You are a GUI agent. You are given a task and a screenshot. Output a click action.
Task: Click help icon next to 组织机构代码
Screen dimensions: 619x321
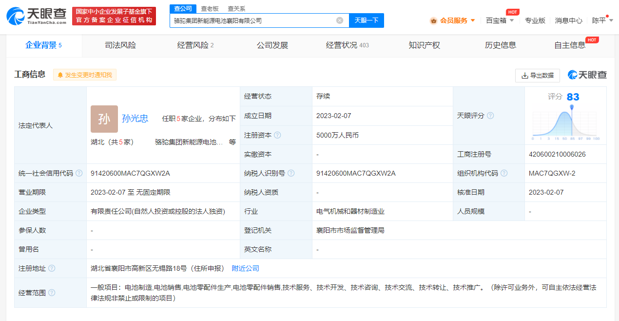pyautogui.click(x=504, y=173)
